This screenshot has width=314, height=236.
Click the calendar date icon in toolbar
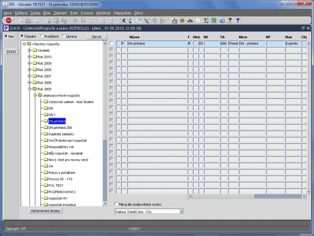coord(174,20)
